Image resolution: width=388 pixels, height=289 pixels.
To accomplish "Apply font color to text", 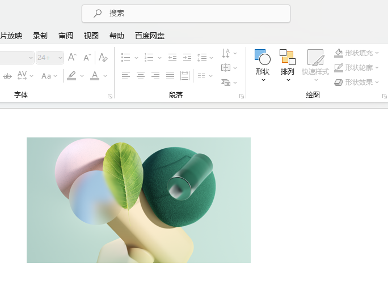I will pyautogui.click(x=95, y=76).
